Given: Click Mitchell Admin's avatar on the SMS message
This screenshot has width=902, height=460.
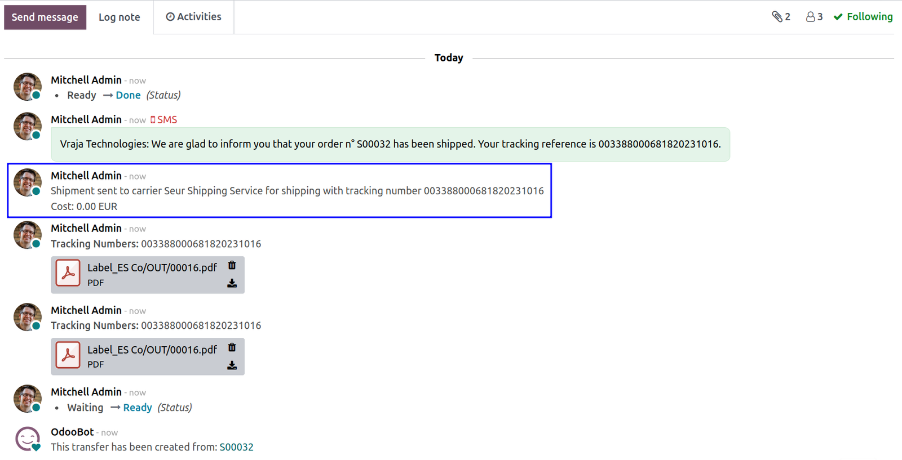Looking at the screenshot, I should tap(28, 126).
